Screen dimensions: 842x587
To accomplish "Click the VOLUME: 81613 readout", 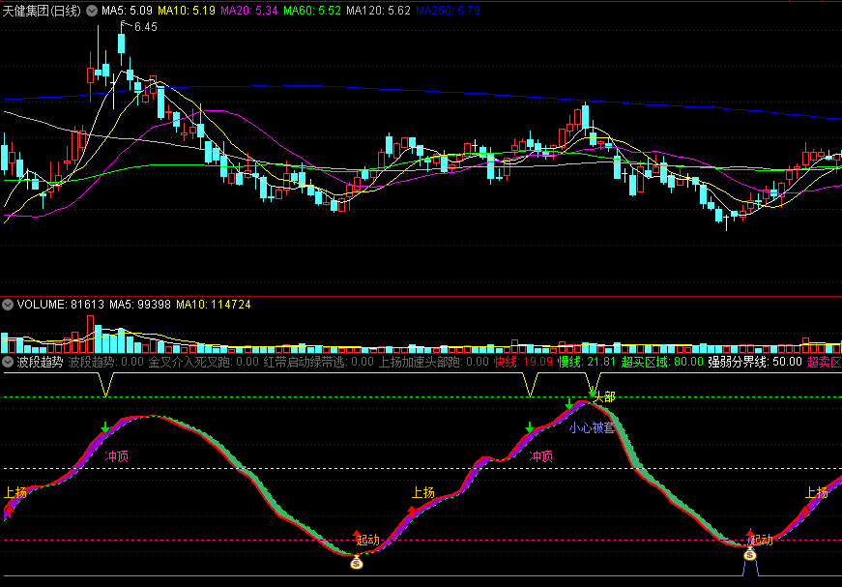I will pos(61,305).
